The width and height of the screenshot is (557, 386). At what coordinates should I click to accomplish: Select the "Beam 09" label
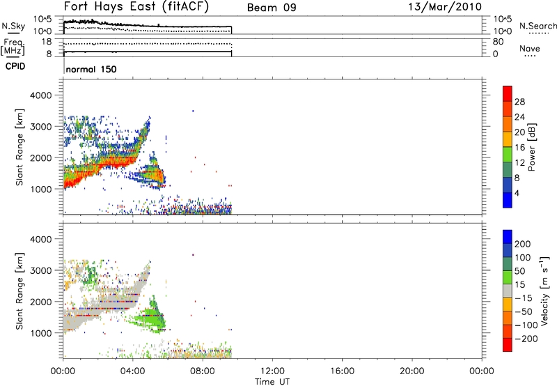click(x=272, y=8)
